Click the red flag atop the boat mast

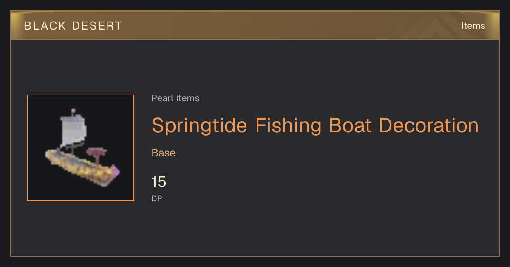pyautogui.click(x=74, y=111)
